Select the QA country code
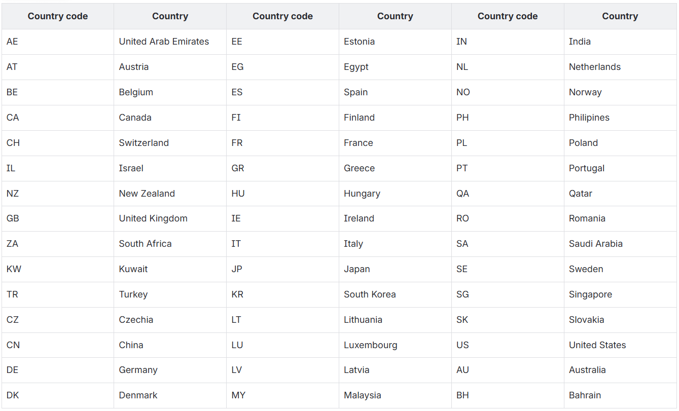The height and width of the screenshot is (411, 679). 462,194
